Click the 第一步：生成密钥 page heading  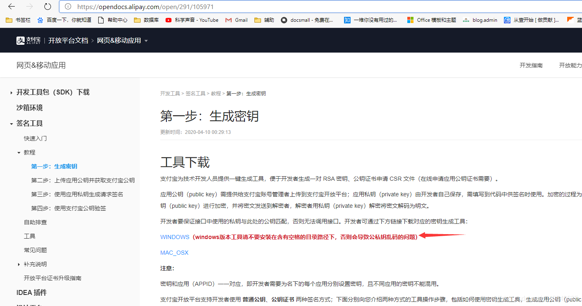tap(210, 116)
